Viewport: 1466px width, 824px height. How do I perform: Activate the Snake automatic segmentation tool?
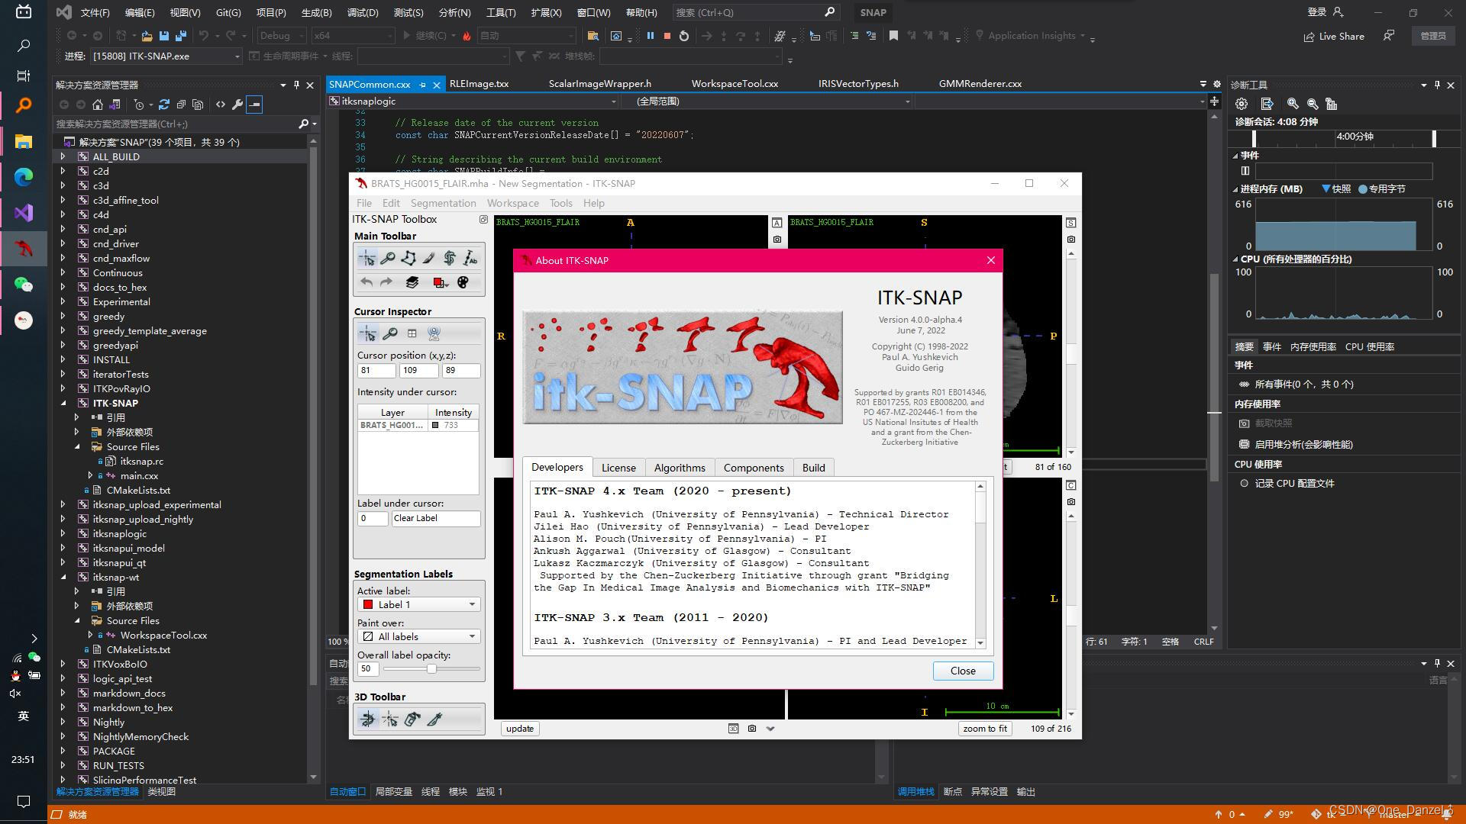(450, 258)
